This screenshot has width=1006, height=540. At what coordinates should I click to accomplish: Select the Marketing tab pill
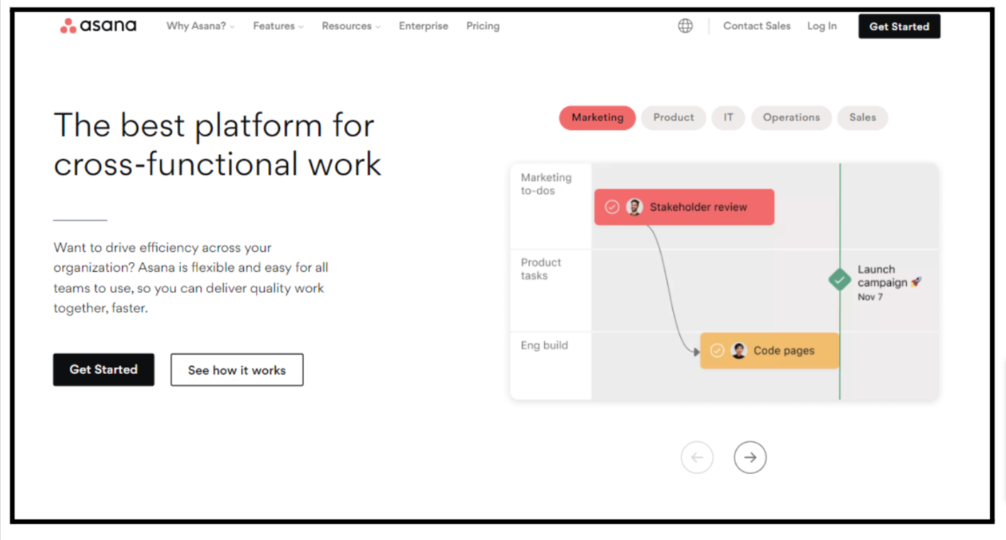pos(597,118)
